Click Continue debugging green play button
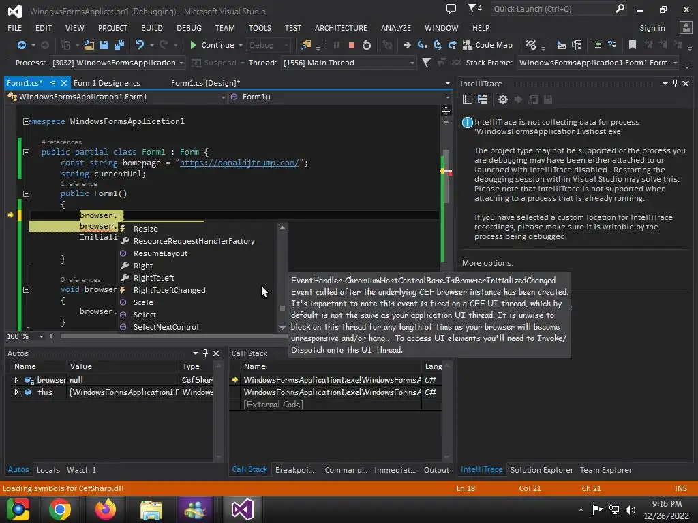 click(x=193, y=45)
